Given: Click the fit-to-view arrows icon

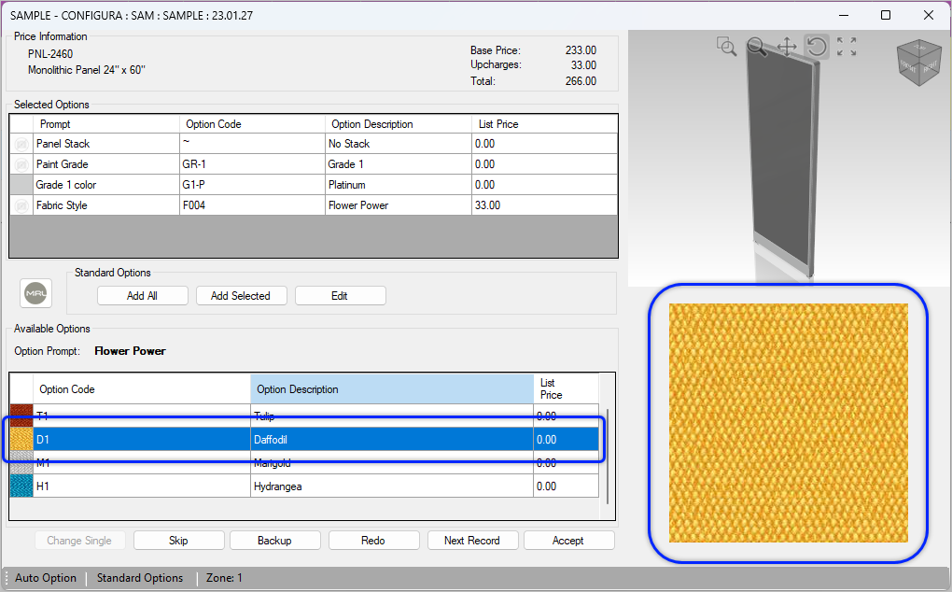Looking at the screenshot, I should 846,46.
